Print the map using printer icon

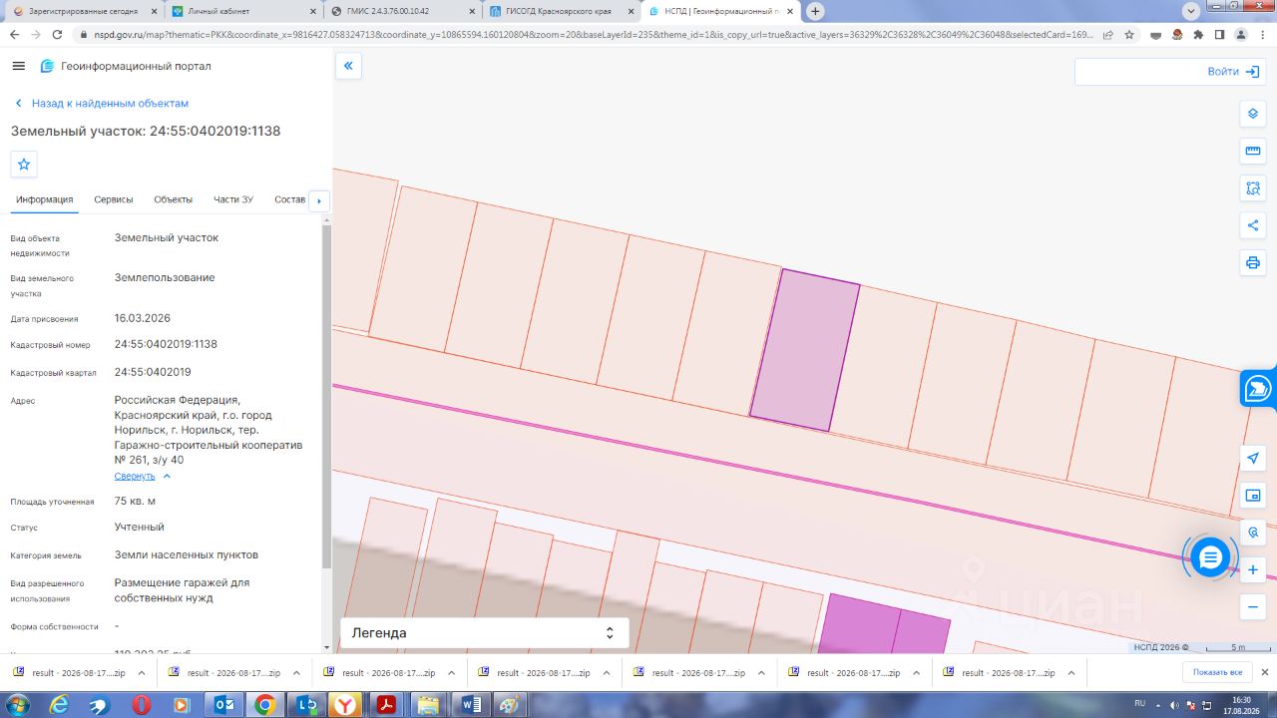pyautogui.click(x=1253, y=263)
